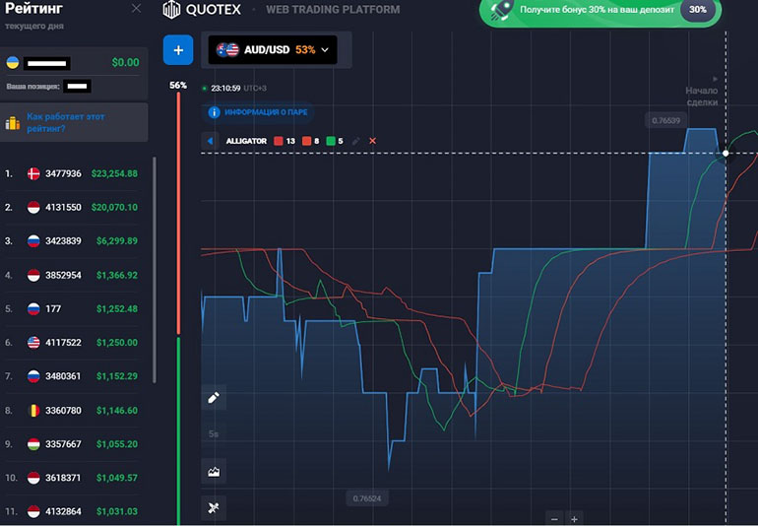This screenshot has height=526, width=758.
Task: Click the 30% bonus badge
Action: pos(698,10)
